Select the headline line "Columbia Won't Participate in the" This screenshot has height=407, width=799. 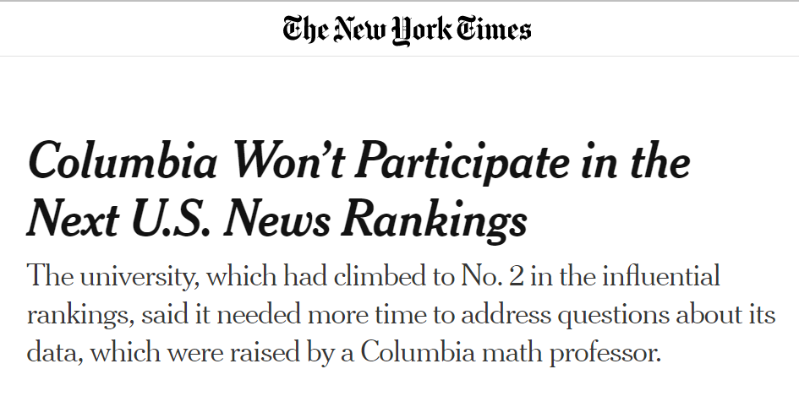click(358, 162)
